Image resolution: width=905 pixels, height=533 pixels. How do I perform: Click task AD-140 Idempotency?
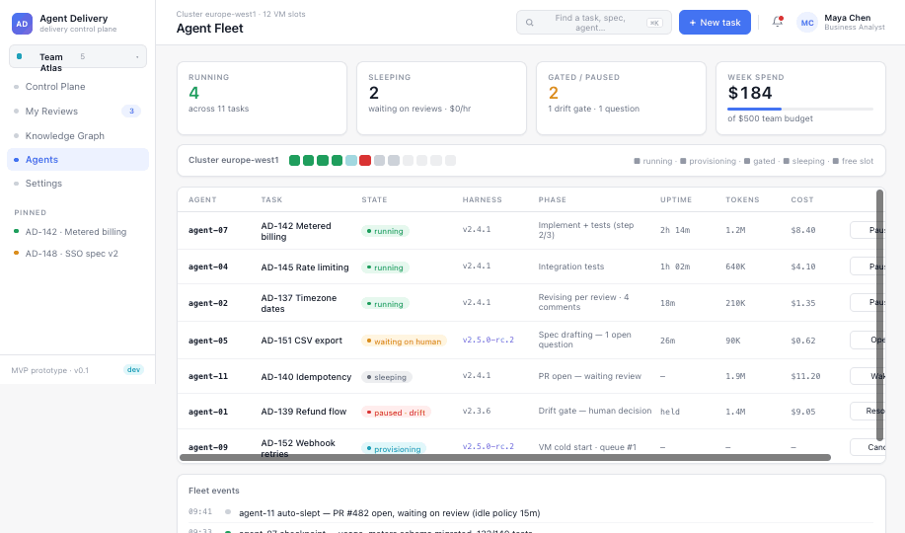click(306, 376)
